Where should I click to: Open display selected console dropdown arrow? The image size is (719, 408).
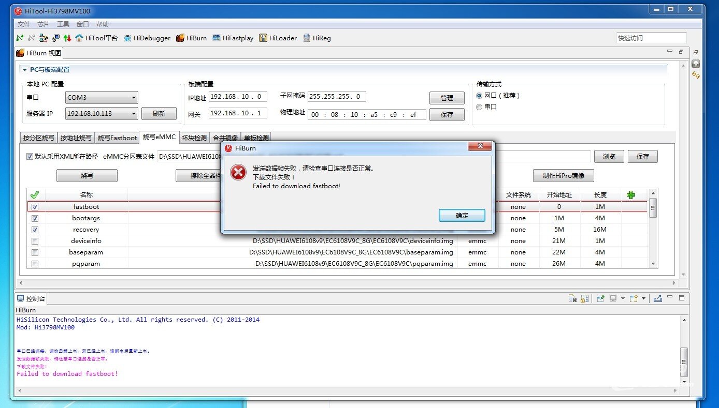point(623,298)
